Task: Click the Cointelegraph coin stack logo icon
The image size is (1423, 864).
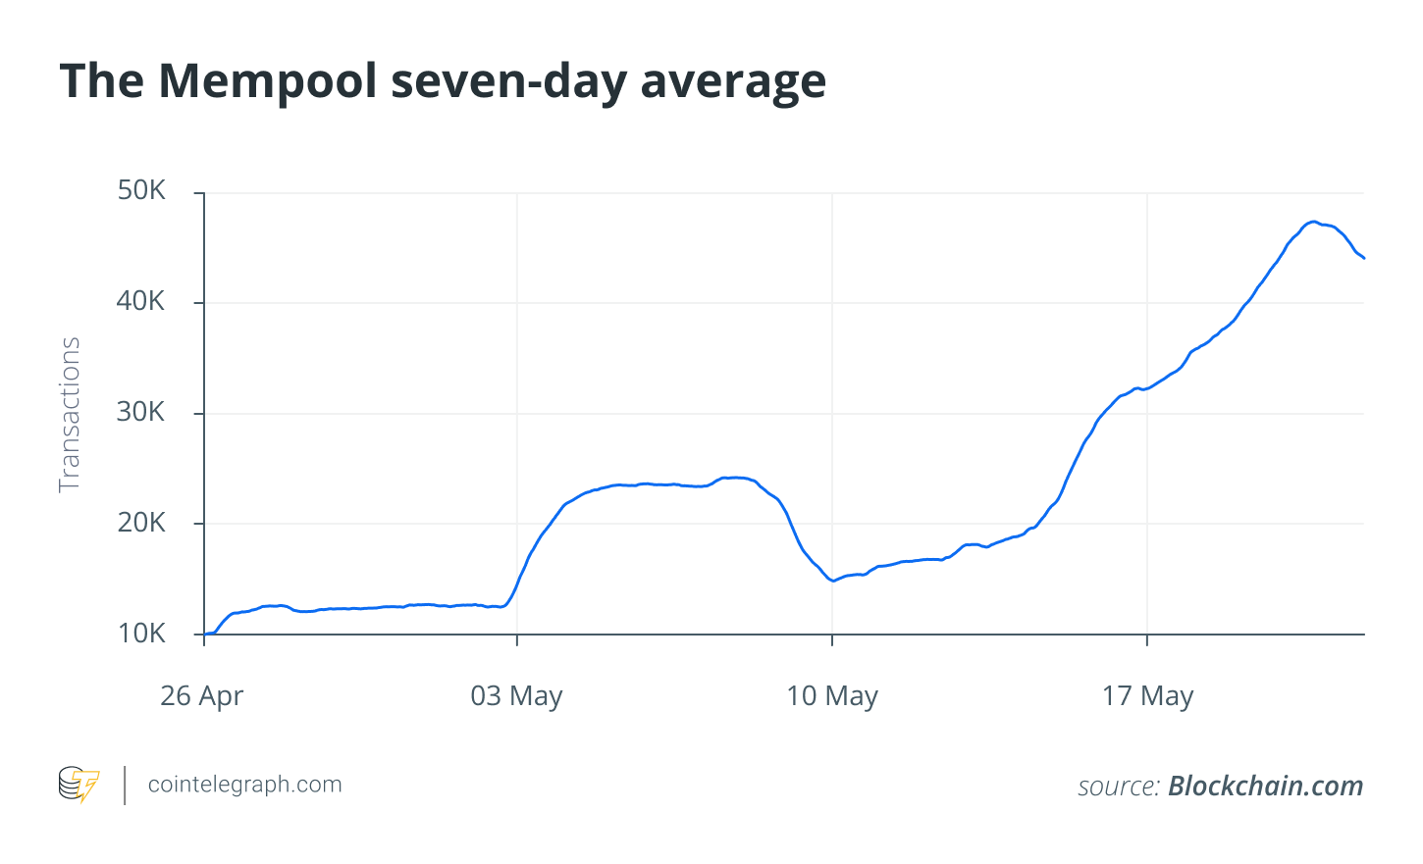Action: [x=79, y=785]
